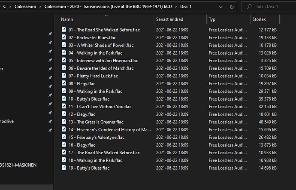Screen dimensions: 296x190
Task: Select 05 - Interview with Jon Hiseman.flac
Action: click(x=103, y=61)
